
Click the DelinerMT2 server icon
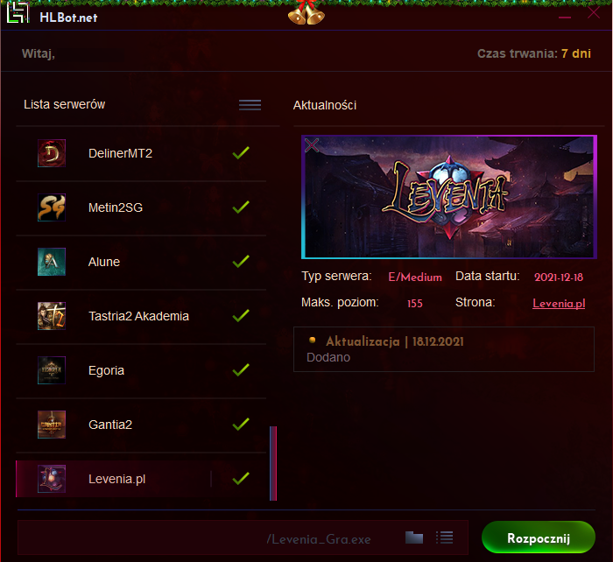(52, 153)
